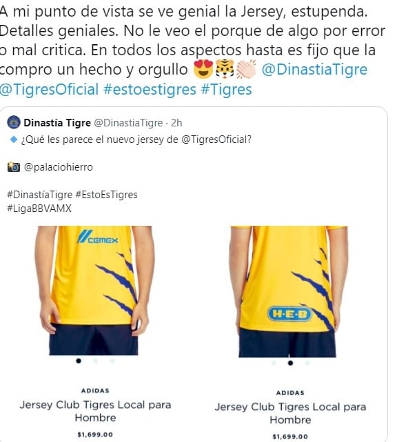This screenshot has width=397, height=442.
Task: Select second carousel dot under left jersey
Action: [95, 361]
